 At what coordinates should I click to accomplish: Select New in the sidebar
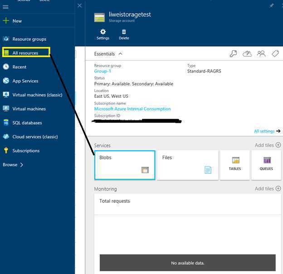17,21
